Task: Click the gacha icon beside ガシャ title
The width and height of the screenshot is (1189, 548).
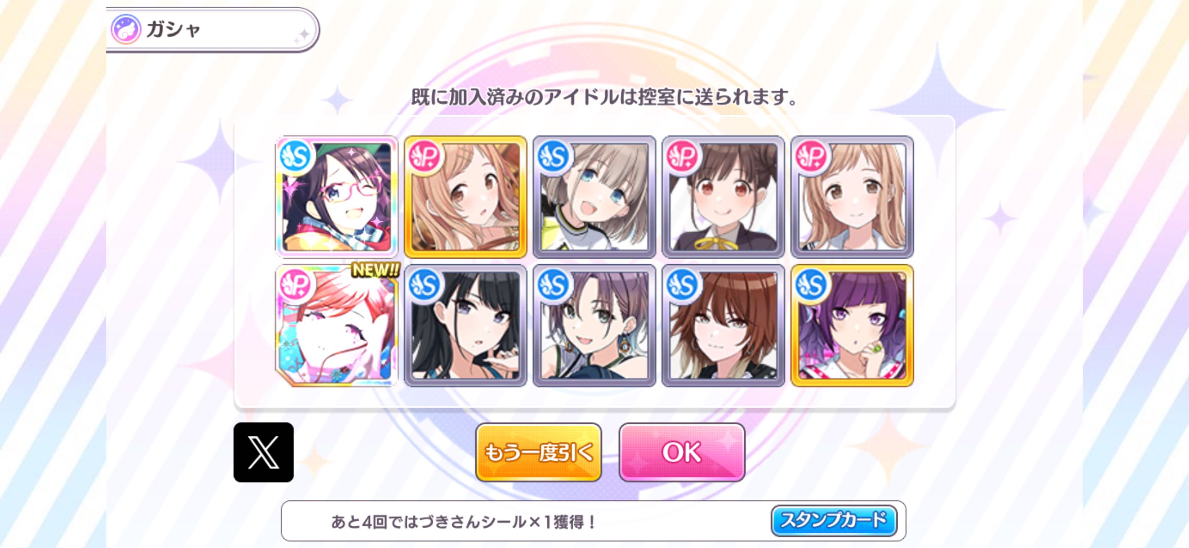Action: (125, 29)
